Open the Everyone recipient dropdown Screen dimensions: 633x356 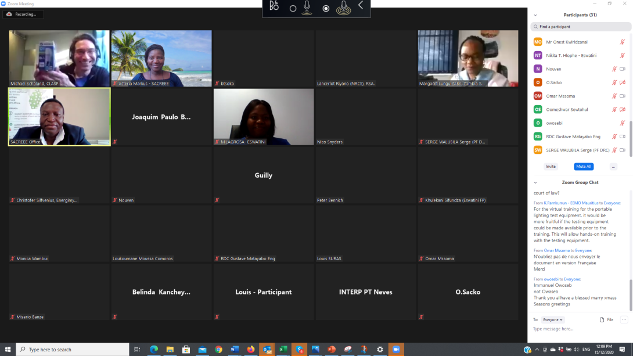coord(553,319)
